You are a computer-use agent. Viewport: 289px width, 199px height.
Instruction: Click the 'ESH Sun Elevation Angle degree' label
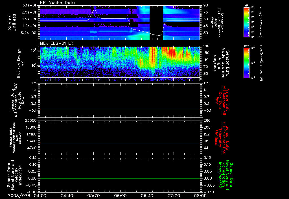point(217,22)
